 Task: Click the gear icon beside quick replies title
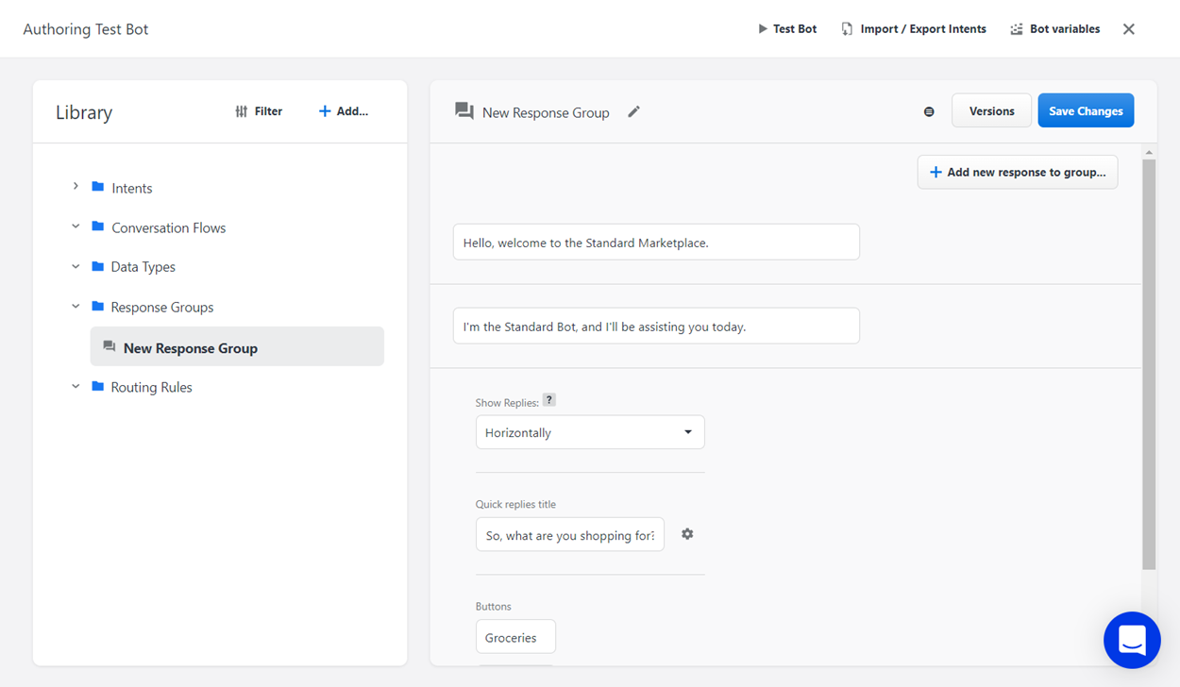(687, 534)
